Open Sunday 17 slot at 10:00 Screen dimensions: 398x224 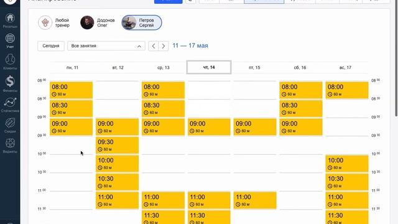(x=347, y=163)
